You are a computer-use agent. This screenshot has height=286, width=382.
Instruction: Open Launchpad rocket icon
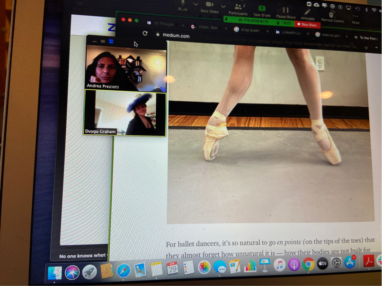coord(89,272)
